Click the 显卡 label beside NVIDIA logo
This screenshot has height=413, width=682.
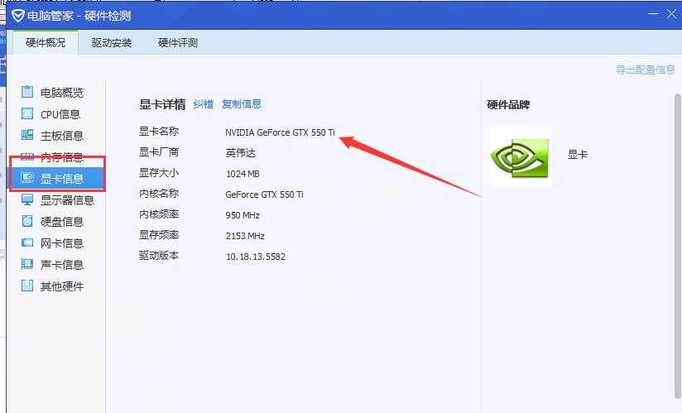coord(578,154)
